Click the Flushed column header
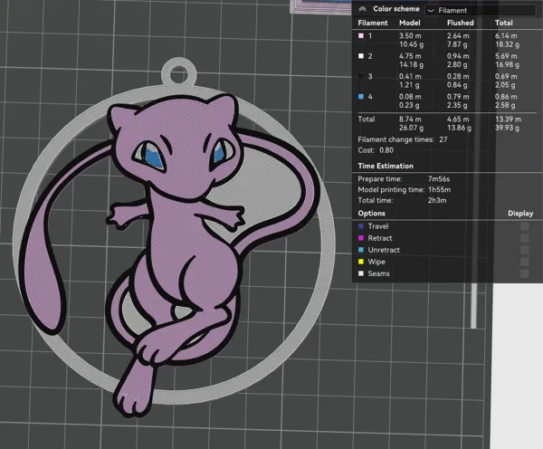Image resolution: width=543 pixels, height=449 pixels. click(461, 23)
